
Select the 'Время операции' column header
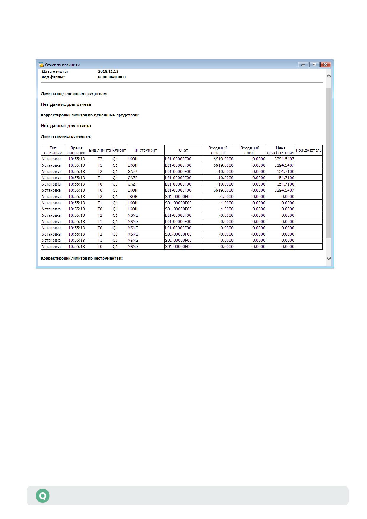(76, 150)
